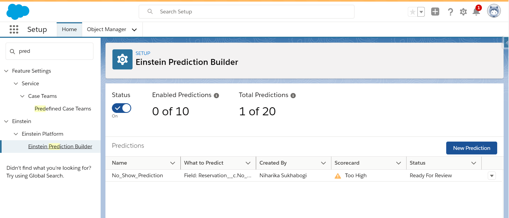Image resolution: width=509 pixels, height=218 pixels.
Task: Click Total Predictions info icon
Action: click(x=293, y=96)
